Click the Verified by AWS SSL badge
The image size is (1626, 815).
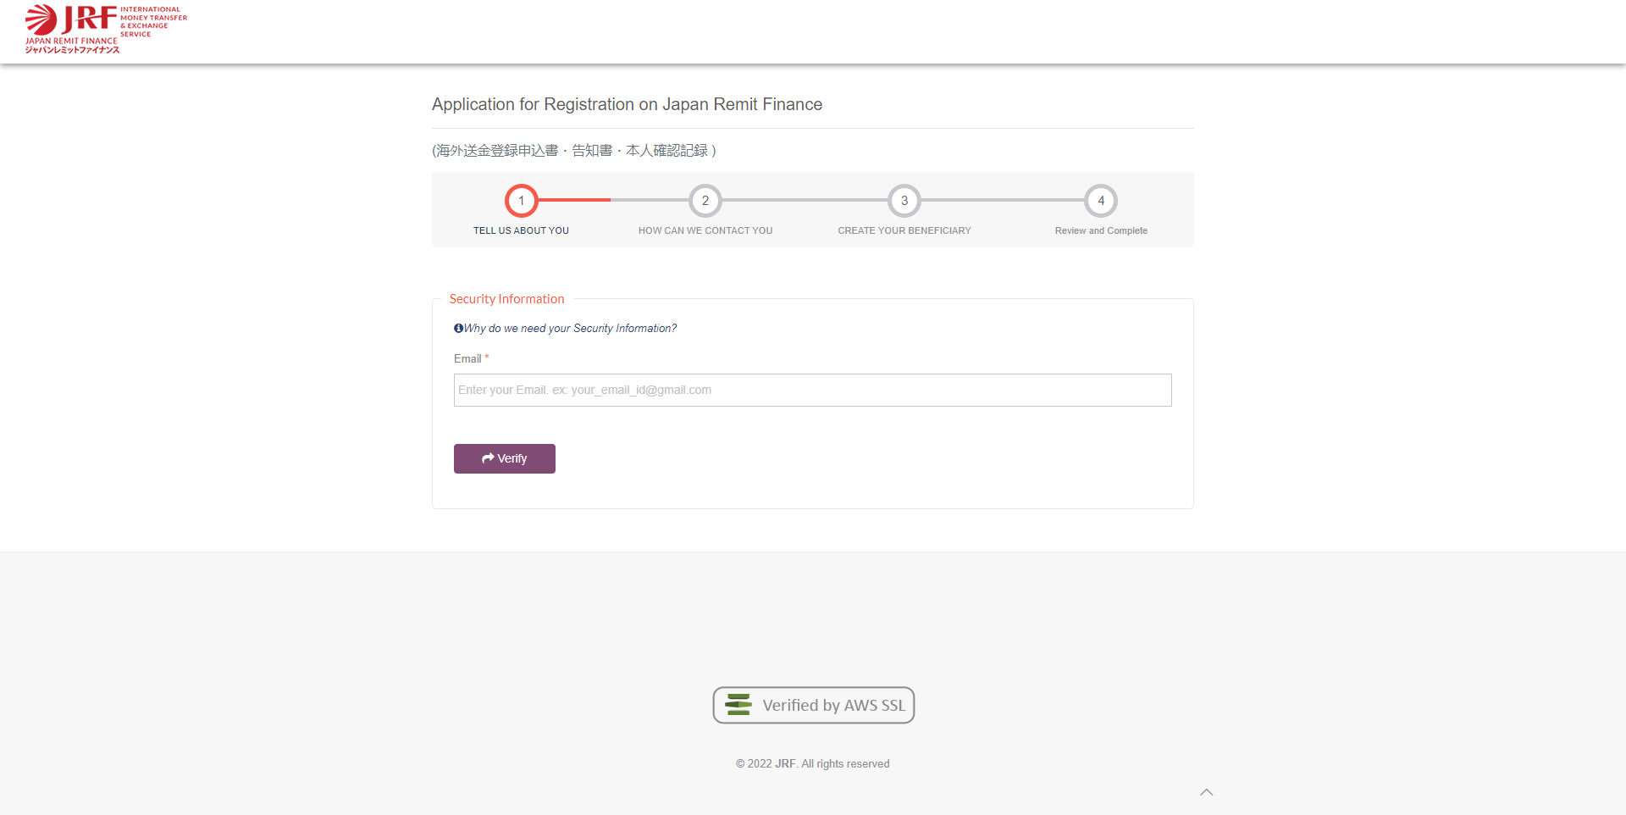pyautogui.click(x=814, y=705)
